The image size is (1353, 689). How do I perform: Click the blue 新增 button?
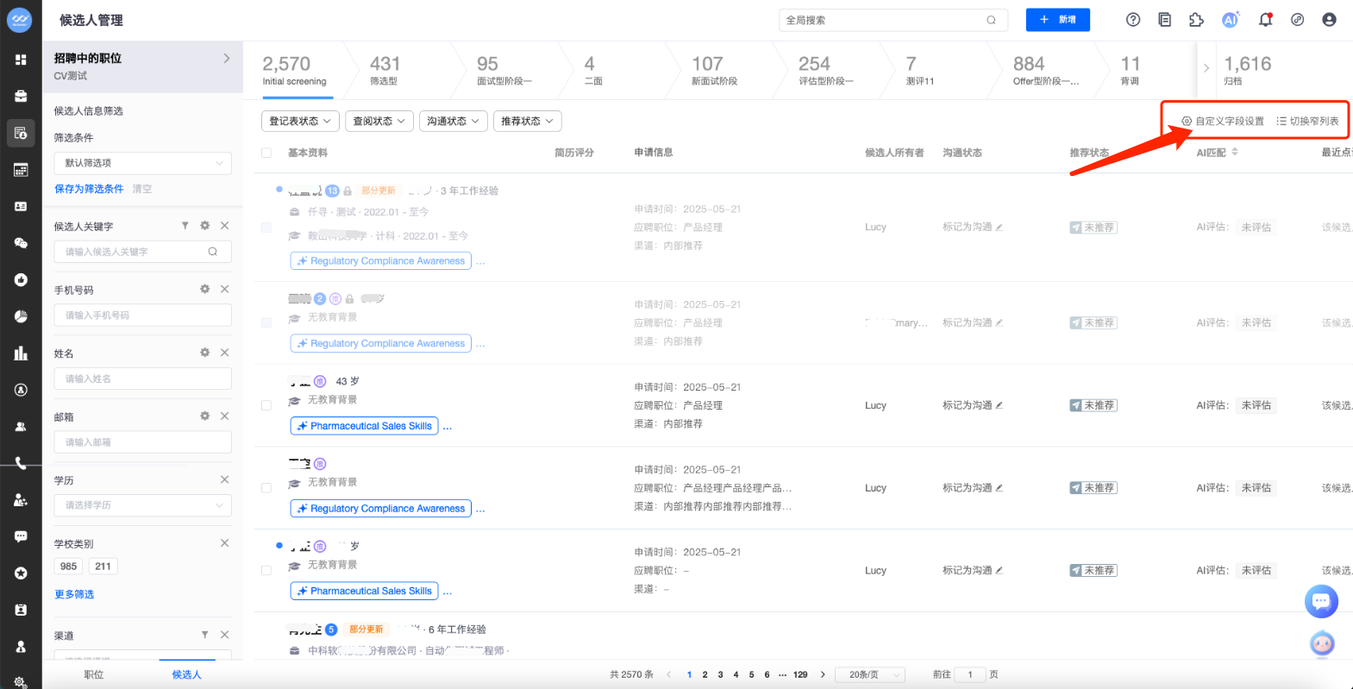[1058, 20]
